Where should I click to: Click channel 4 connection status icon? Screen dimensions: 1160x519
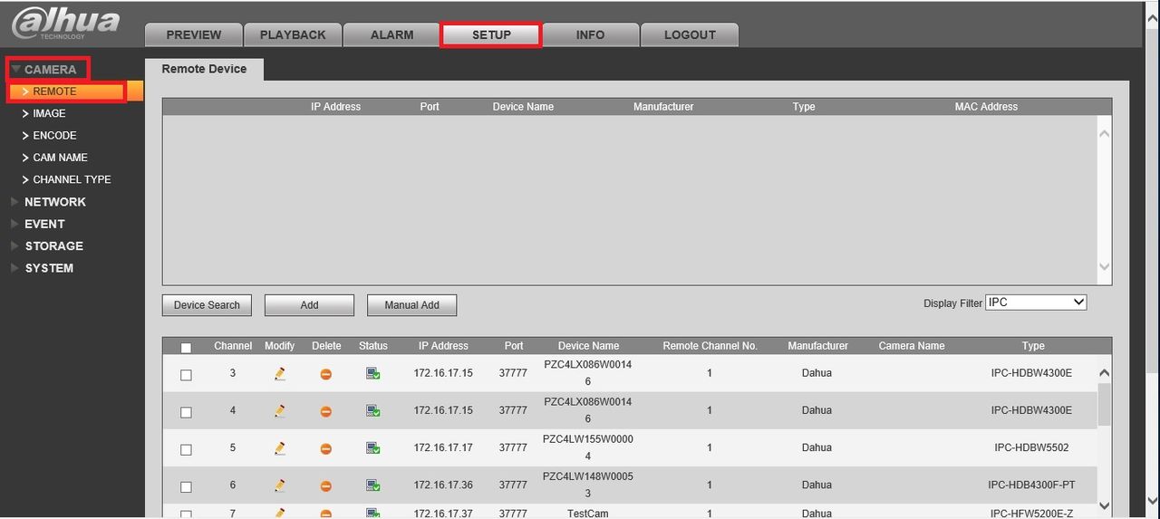[x=372, y=410]
